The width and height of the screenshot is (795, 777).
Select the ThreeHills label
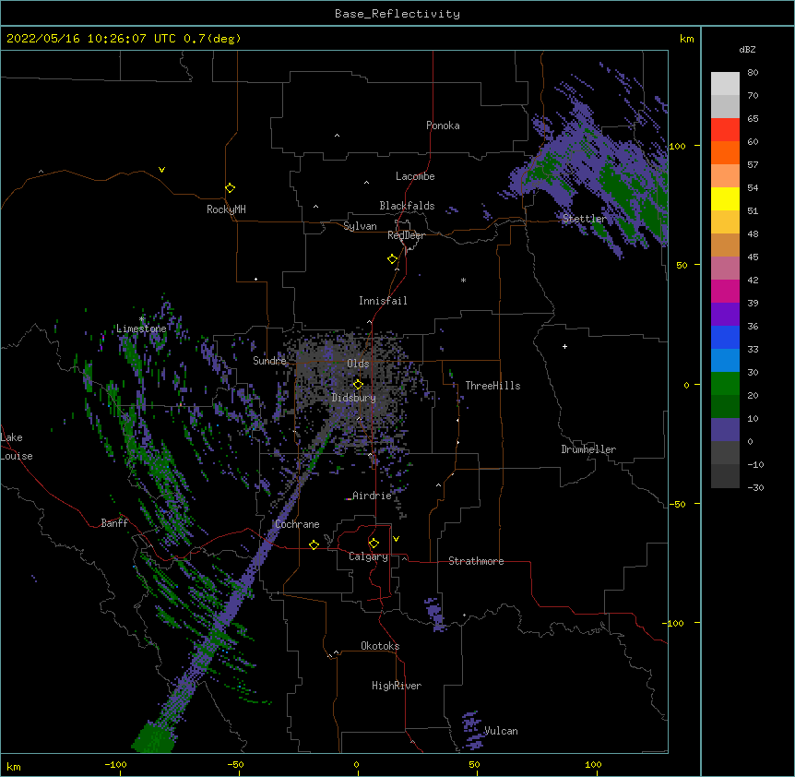pyautogui.click(x=492, y=386)
